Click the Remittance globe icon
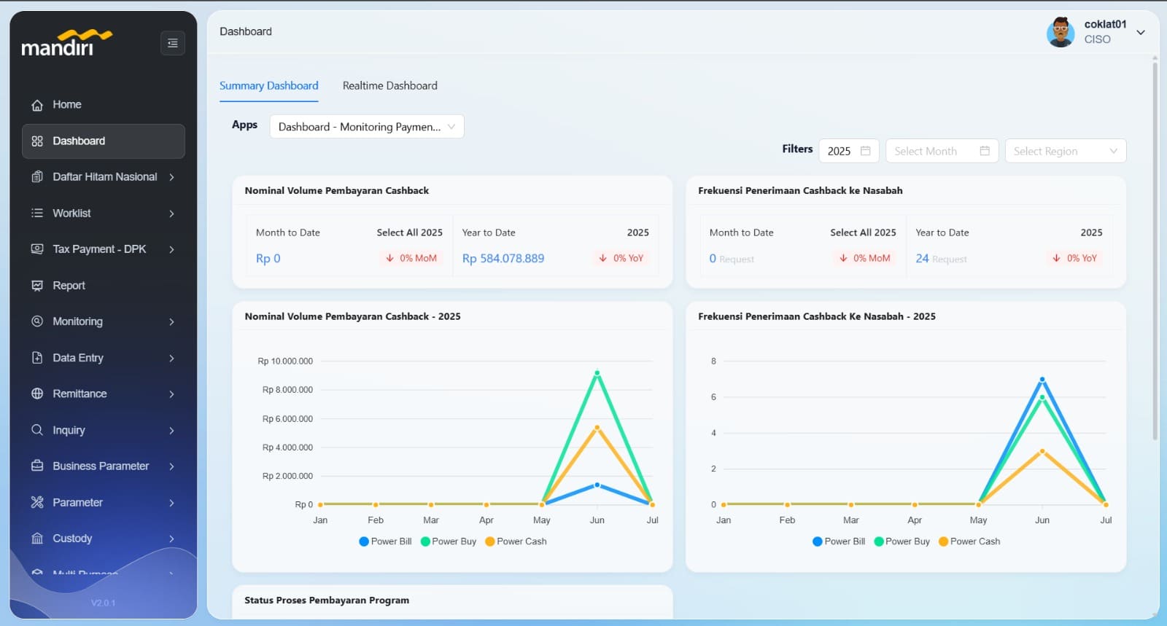The width and height of the screenshot is (1167, 626). tap(37, 394)
